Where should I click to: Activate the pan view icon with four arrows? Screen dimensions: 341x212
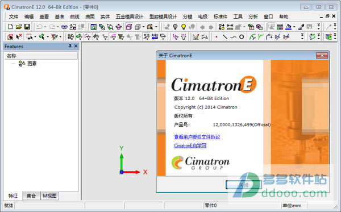point(119,27)
